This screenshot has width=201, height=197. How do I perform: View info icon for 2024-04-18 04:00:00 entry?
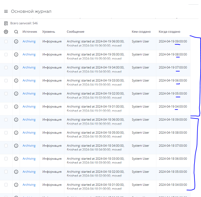coord(16,185)
